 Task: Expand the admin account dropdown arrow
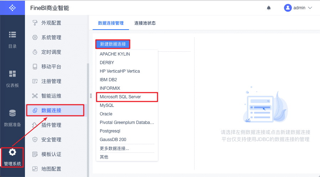(x=310, y=8)
